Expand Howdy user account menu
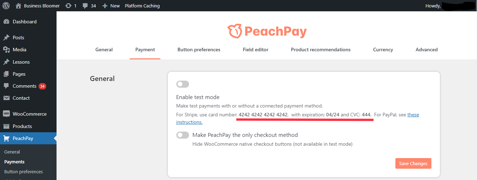The width and height of the screenshot is (477, 180). (449, 6)
